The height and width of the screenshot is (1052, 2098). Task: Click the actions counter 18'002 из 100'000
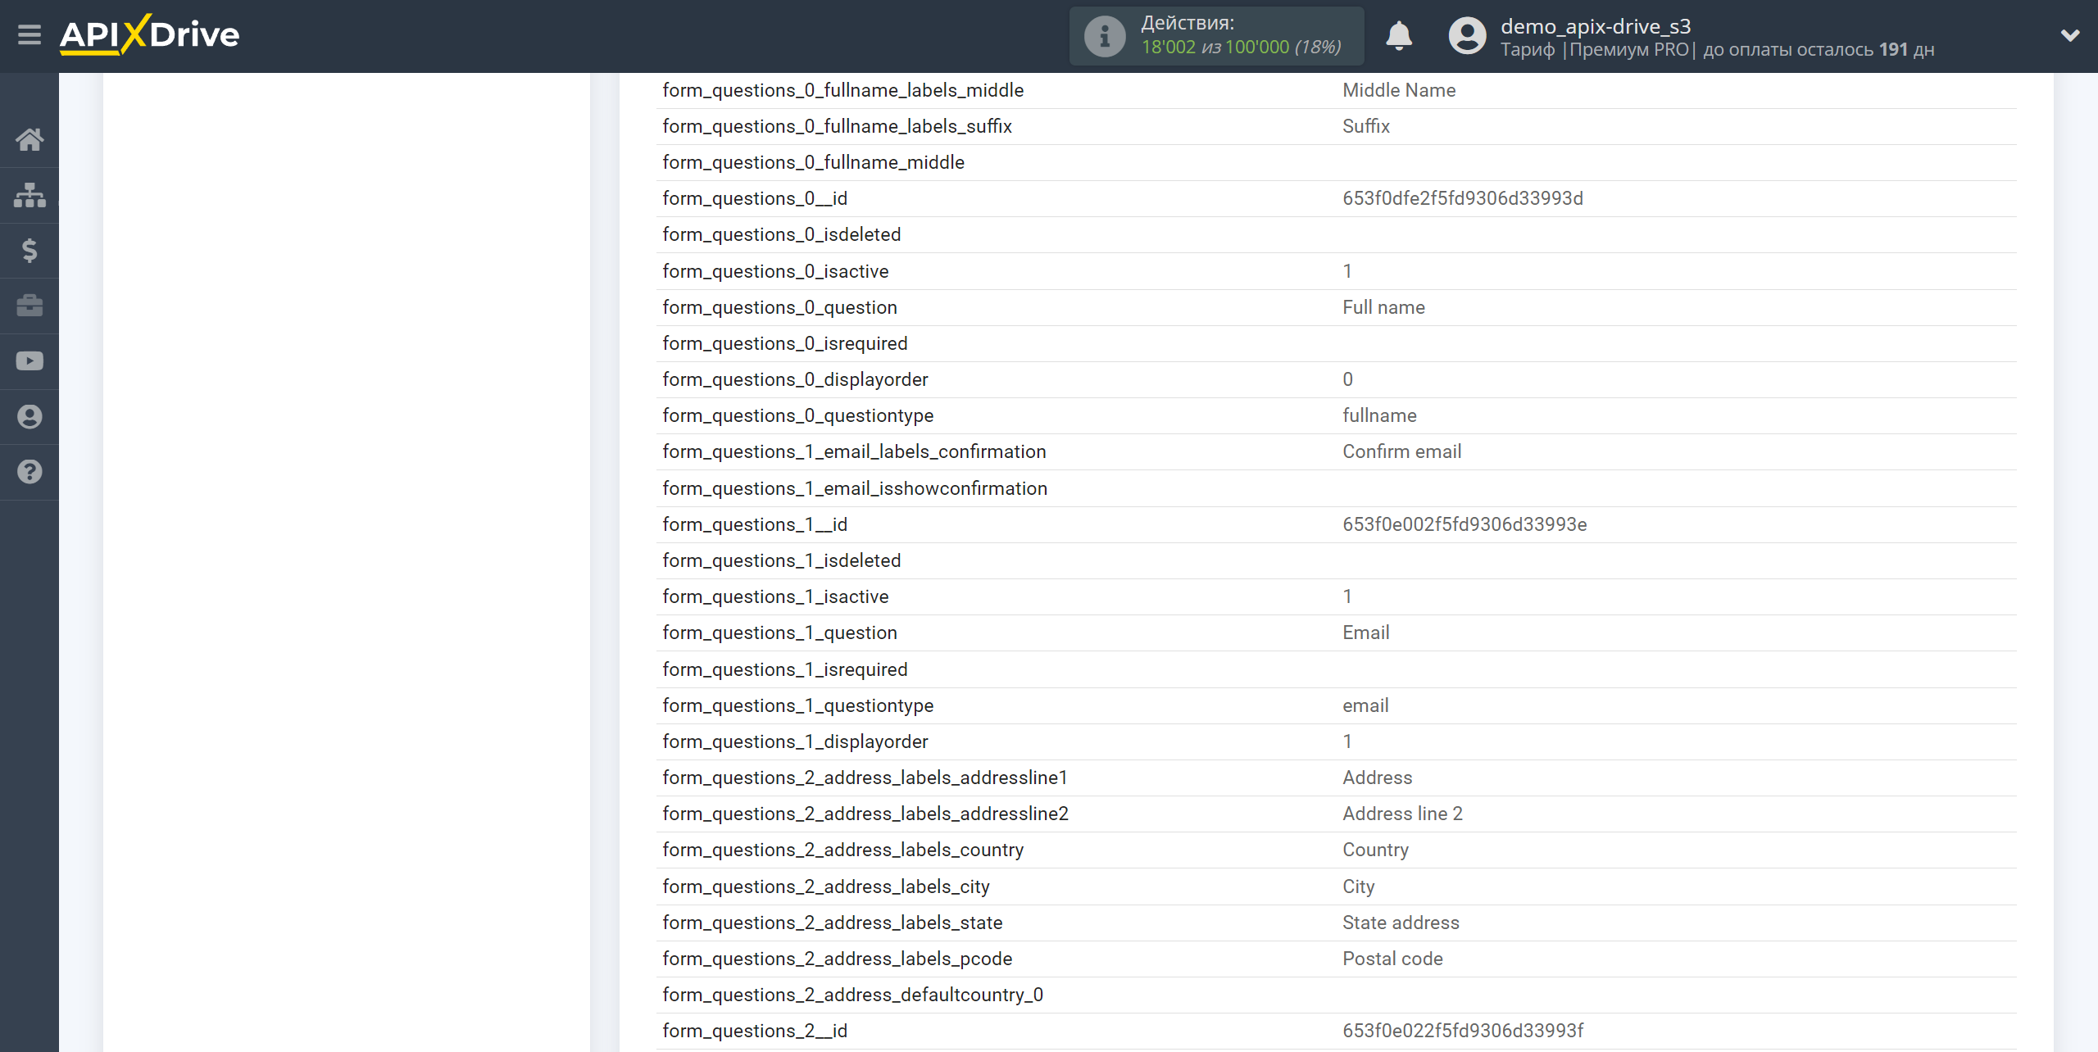(x=1241, y=48)
